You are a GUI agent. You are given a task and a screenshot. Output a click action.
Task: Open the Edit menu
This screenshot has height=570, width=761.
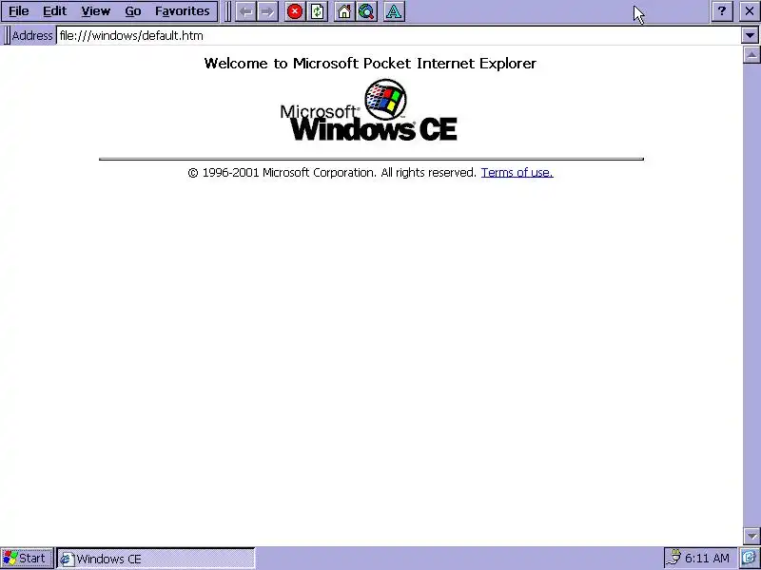click(55, 11)
